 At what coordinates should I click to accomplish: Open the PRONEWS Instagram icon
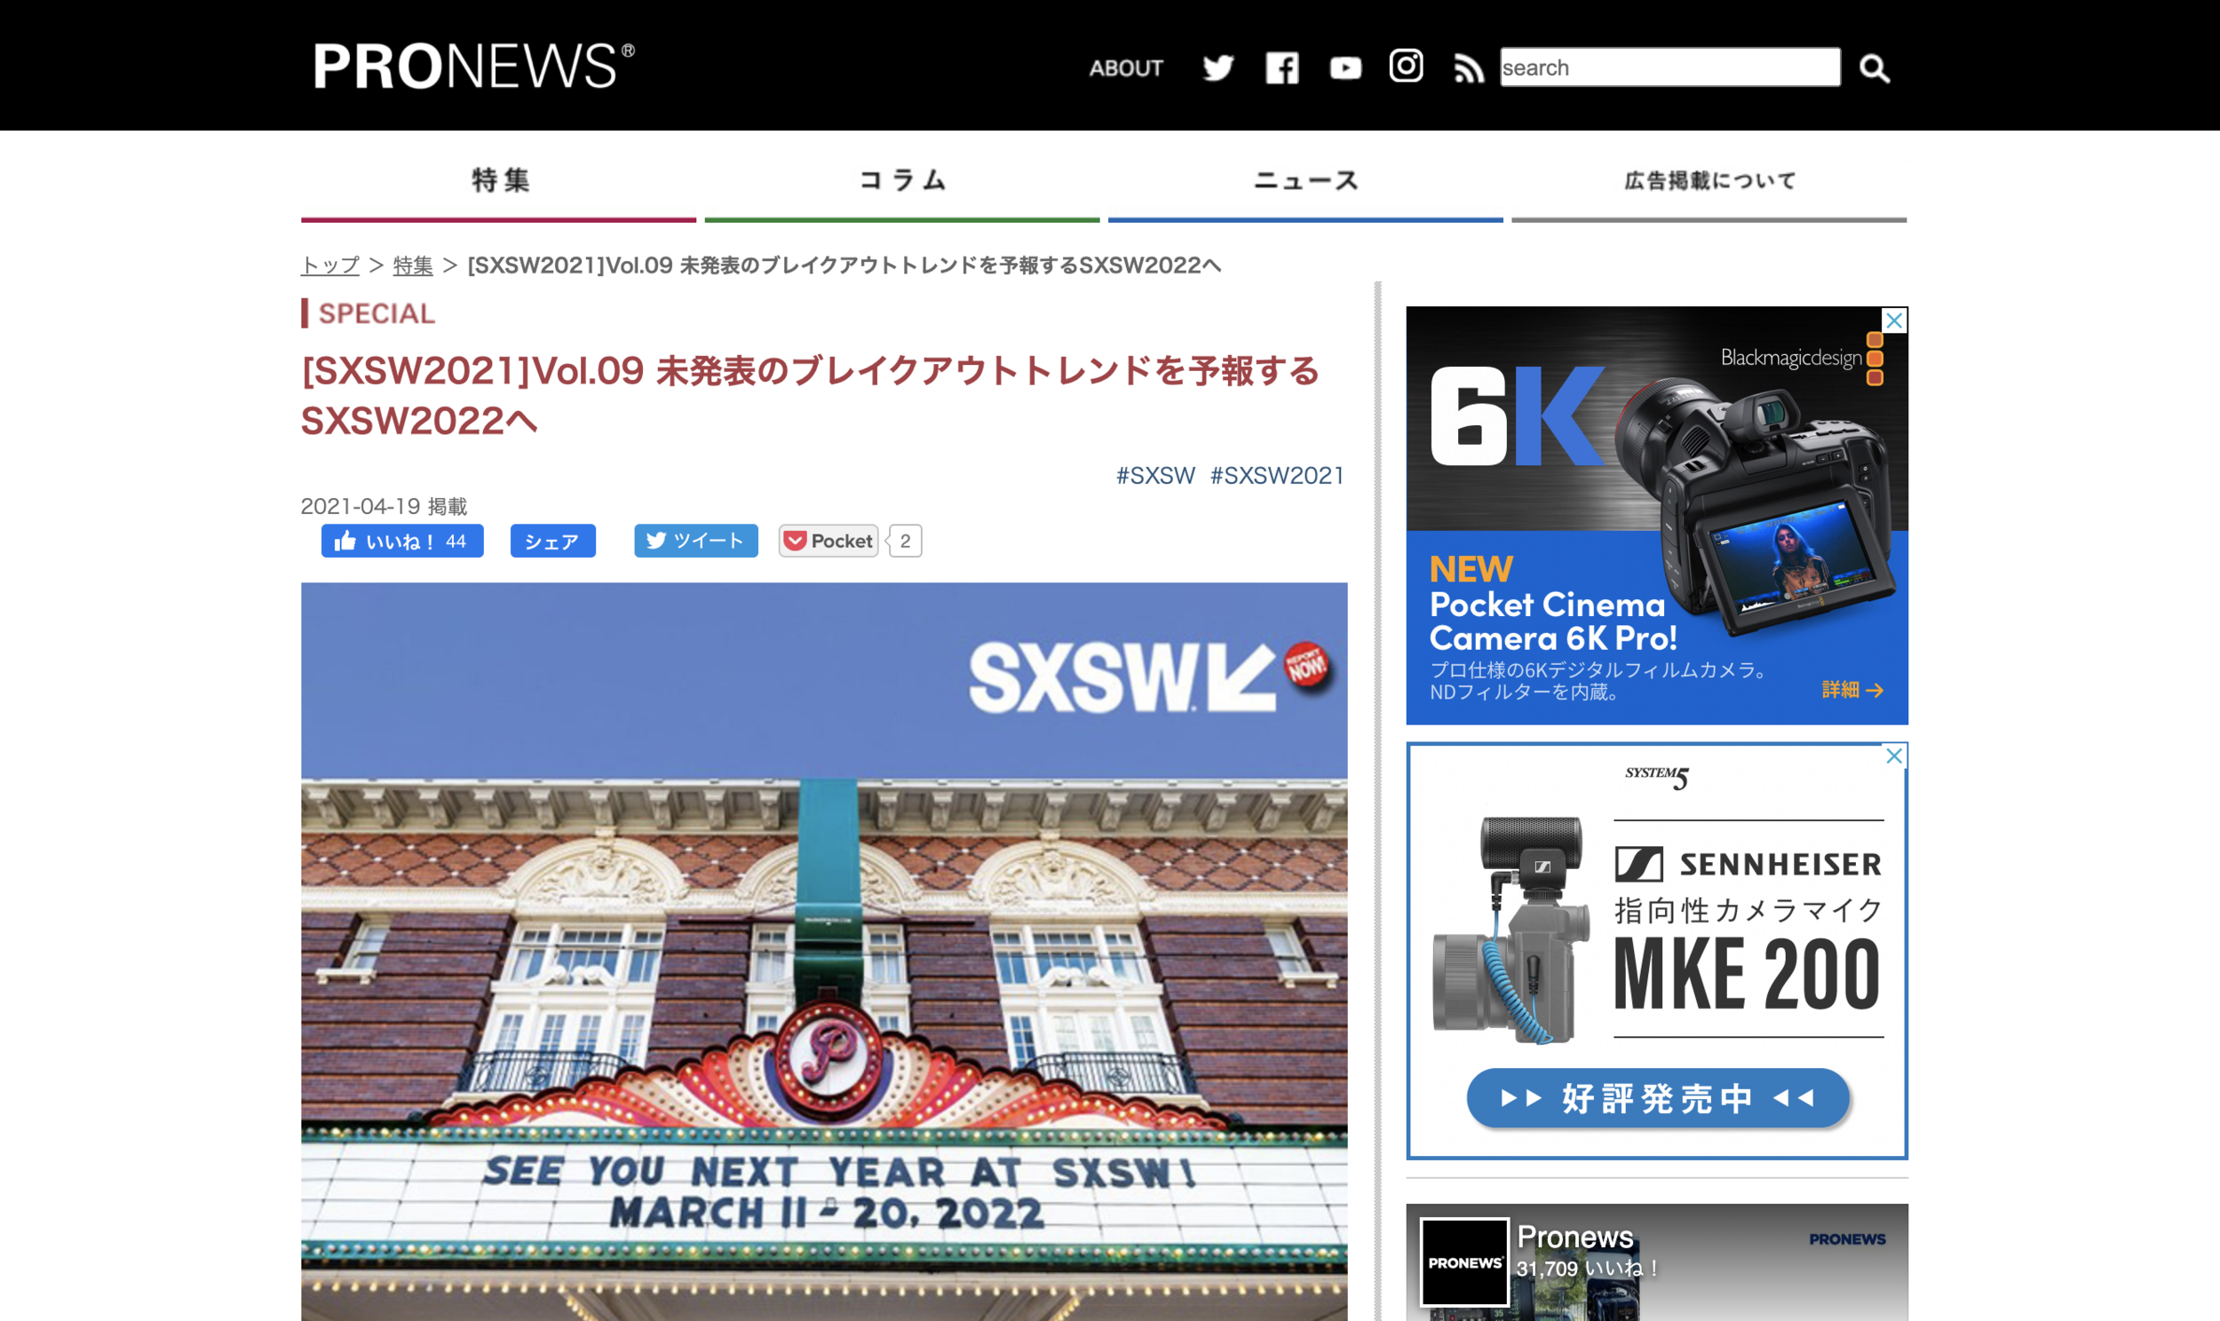pyautogui.click(x=1407, y=66)
